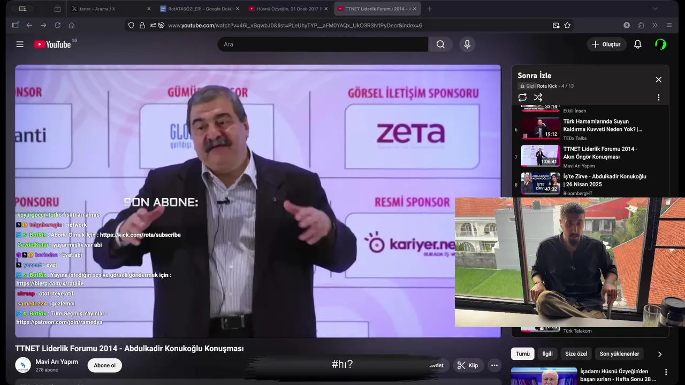Select the İlgili filter chip
Viewport: 685px width, 385px height.
coord(547,354)
